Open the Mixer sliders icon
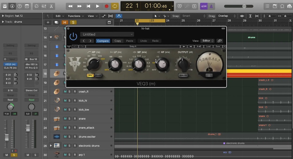The height and width of the screenshot is (159, 293). (x=44, y=6)
